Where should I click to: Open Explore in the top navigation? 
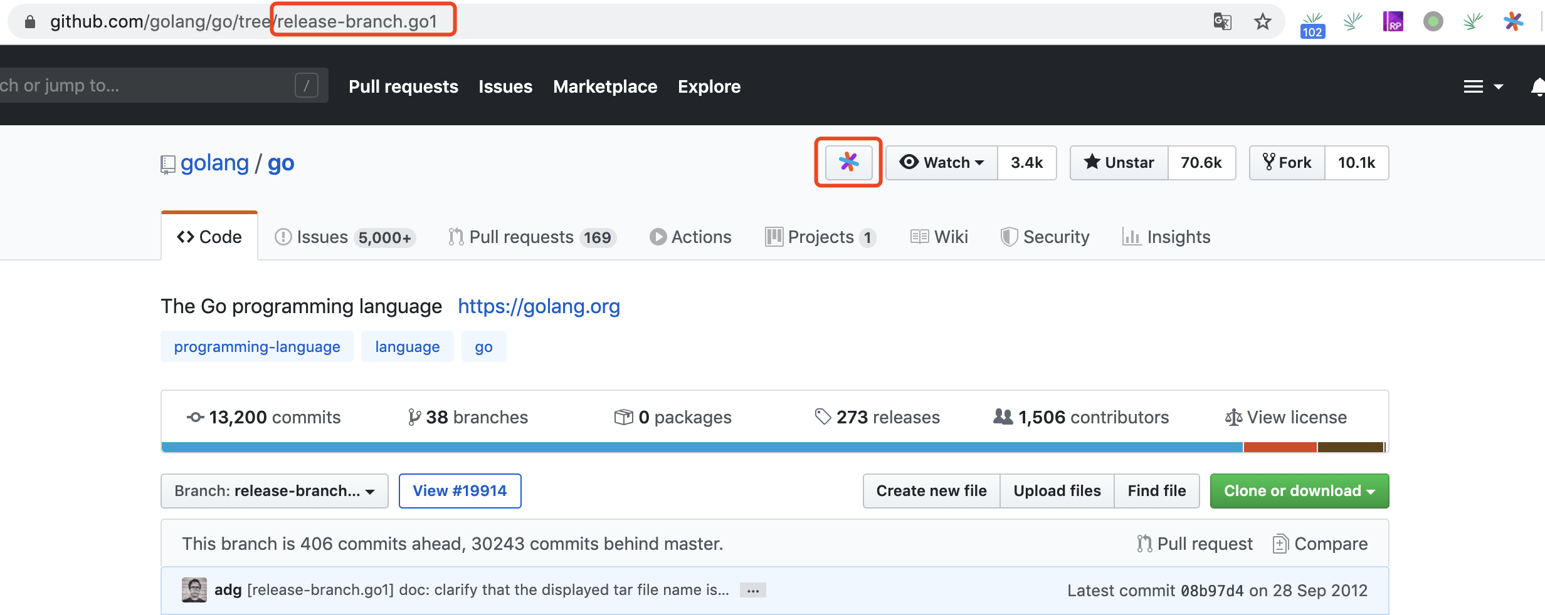click(709, 86)
